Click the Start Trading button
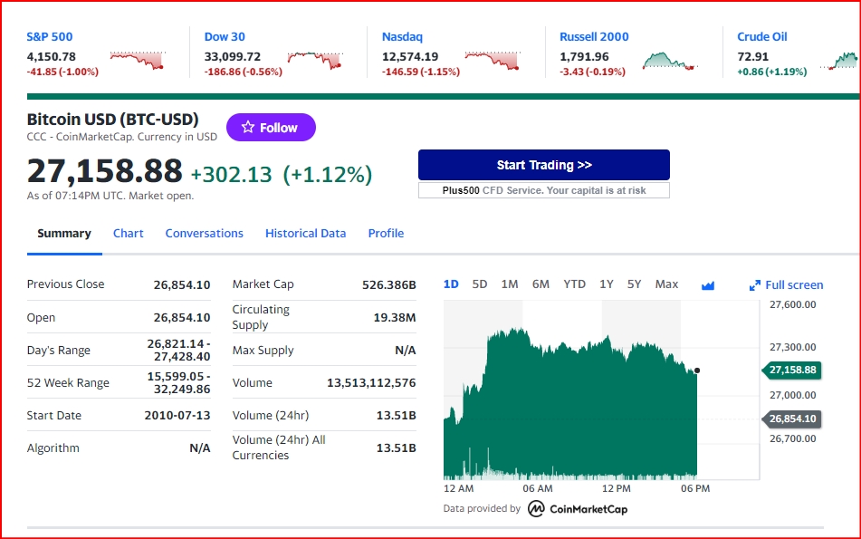The height and width of the screenshot is (539, 861). (x=543, y=165)
